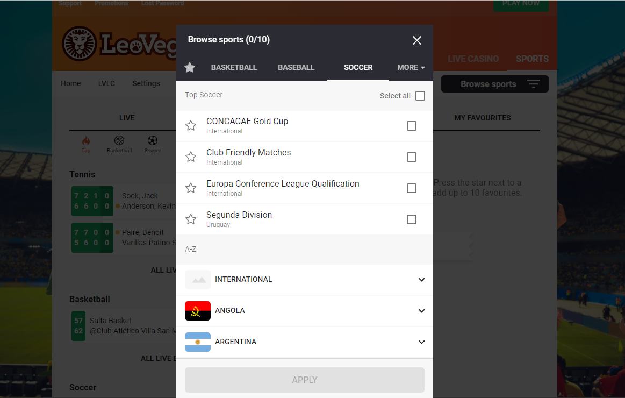Click the Soccer section heading

tap(83, 388)
